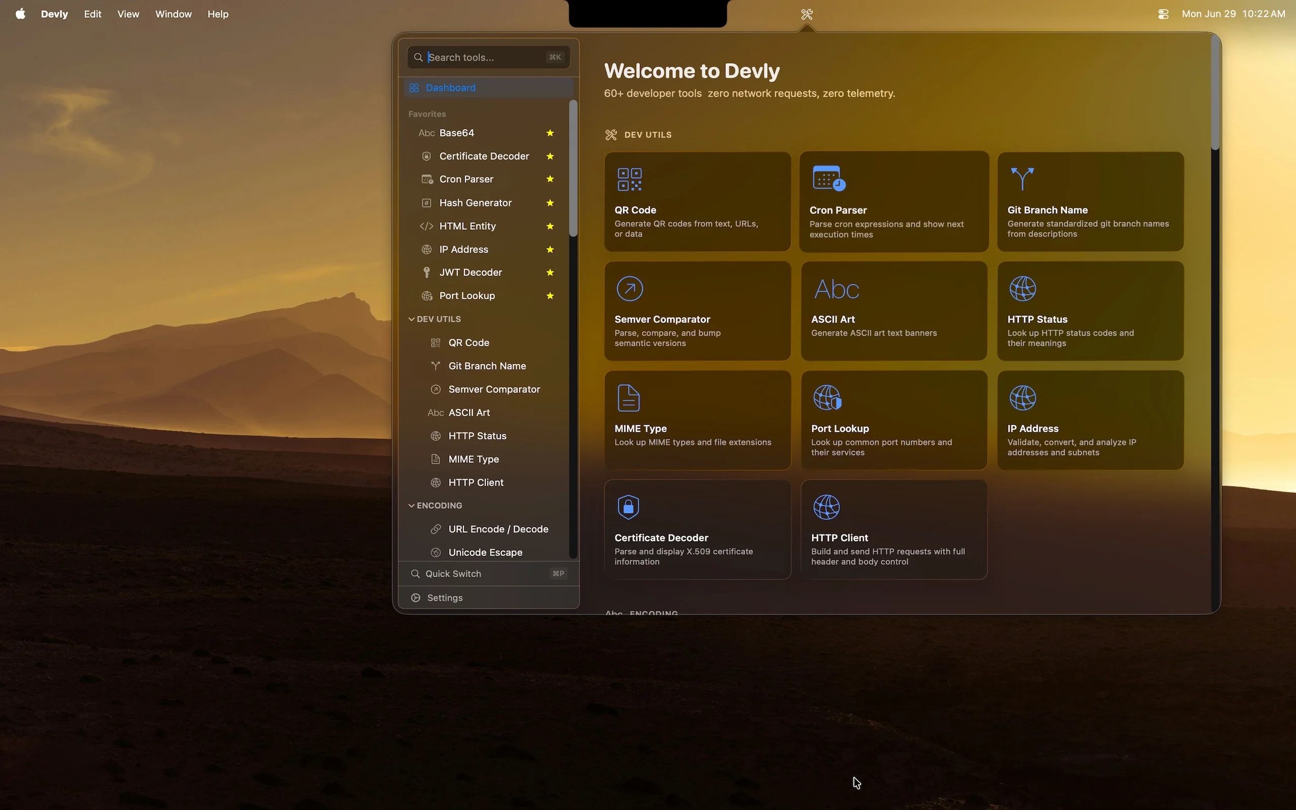Open the Semver Comparator arrow card icon

point(629,289)
